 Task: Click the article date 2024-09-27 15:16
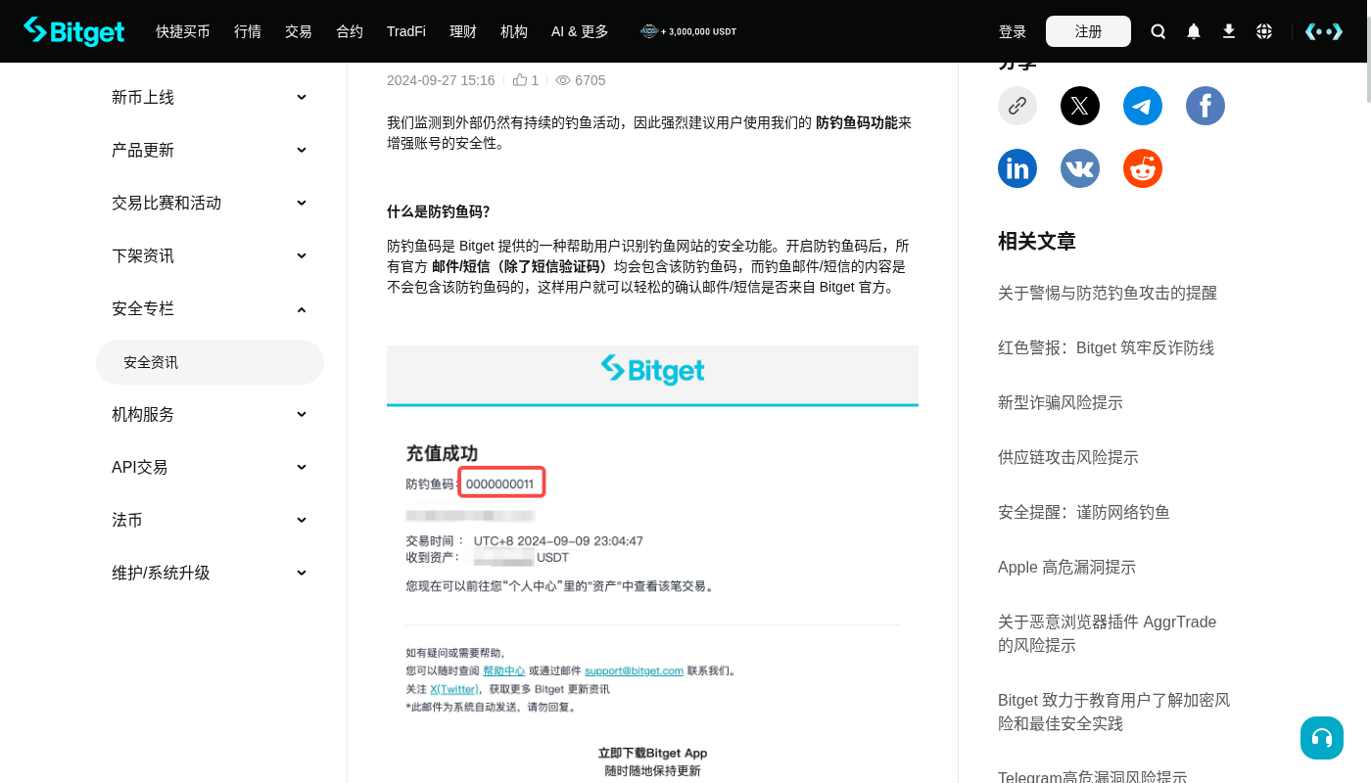(441, 80)
